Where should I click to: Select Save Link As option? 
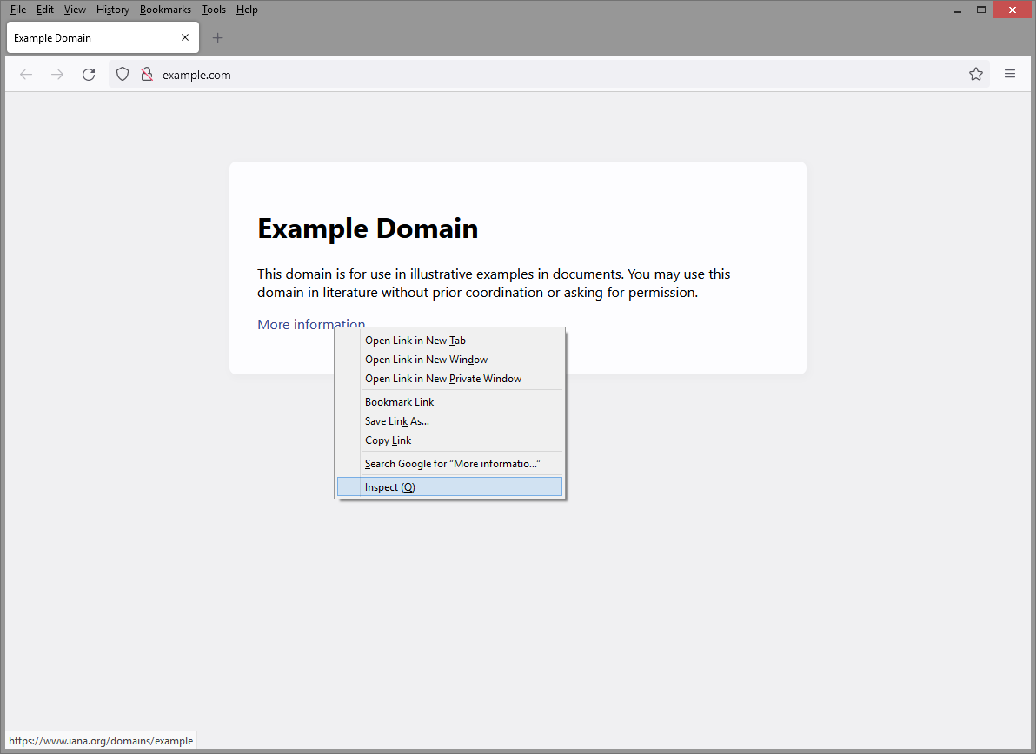(x=396, y=421)
